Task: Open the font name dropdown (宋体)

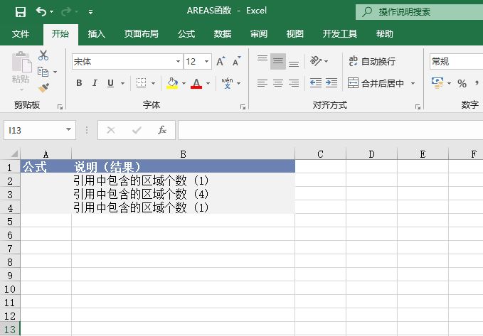Action: [178, 62]
